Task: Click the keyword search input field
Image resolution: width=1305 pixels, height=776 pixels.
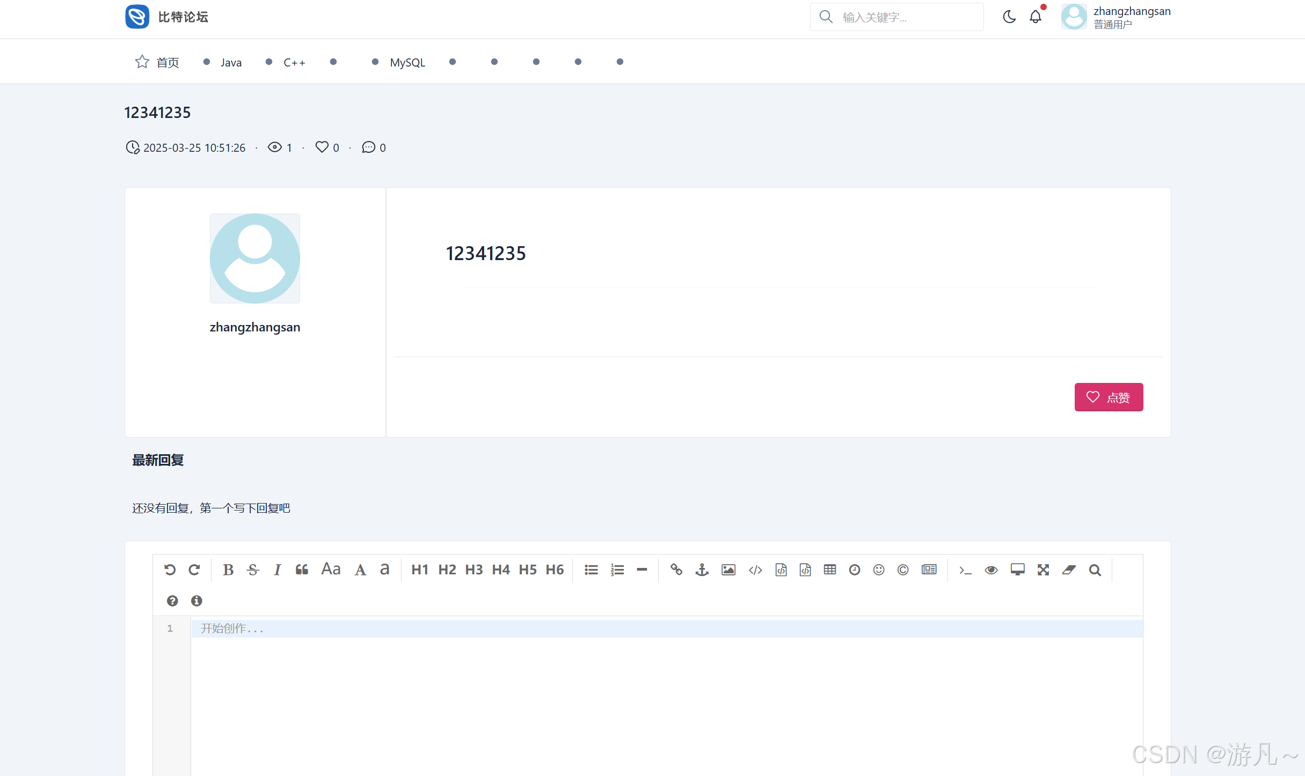Action: (x=907, y=17)
